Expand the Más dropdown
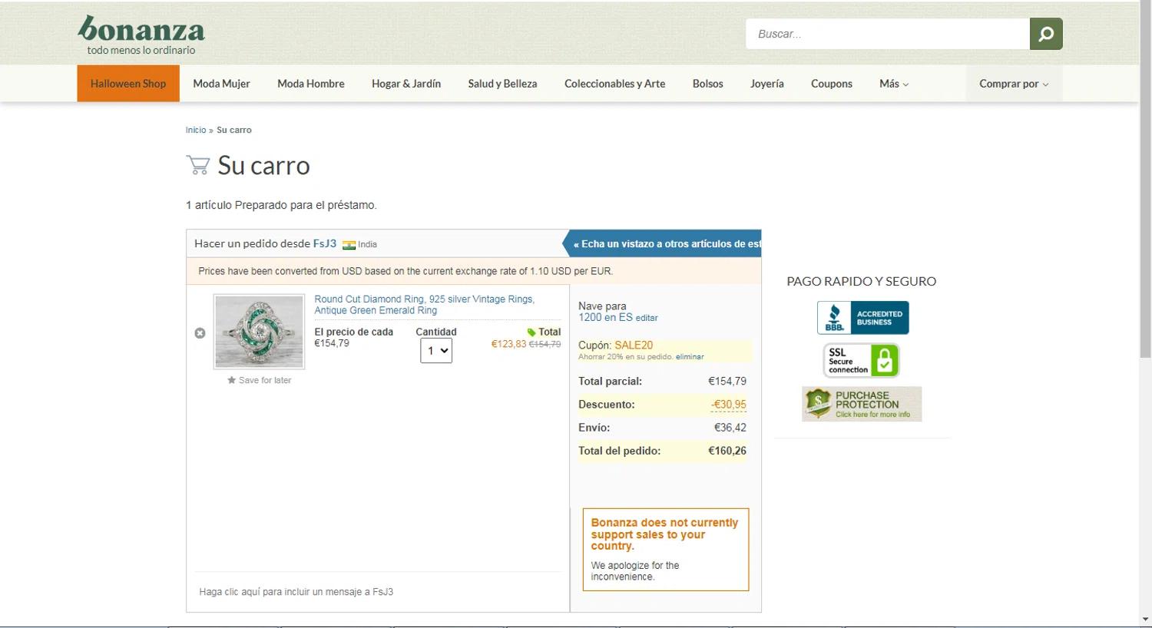The width and height of the screenshot is (1152, 628). pos(894,84)
